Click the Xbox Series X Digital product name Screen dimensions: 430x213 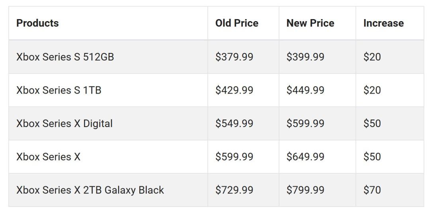pyautogui.click(x=64, y=124)
